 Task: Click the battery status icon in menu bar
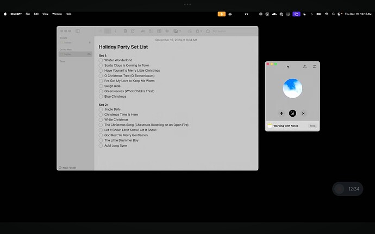click(x=319, y=14)
